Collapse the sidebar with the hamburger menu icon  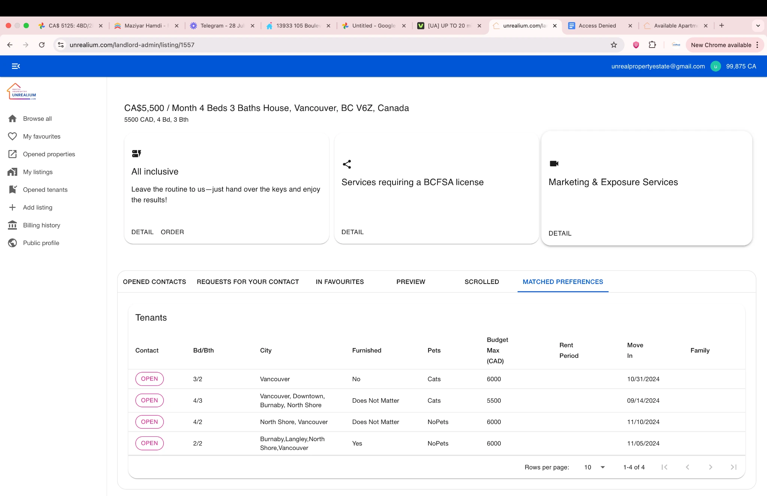(x=16, y=66)
